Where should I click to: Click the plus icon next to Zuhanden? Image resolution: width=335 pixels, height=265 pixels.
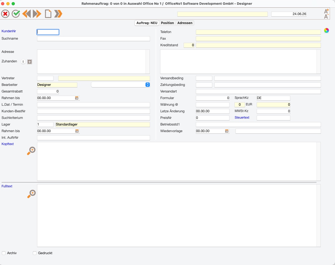point(30,62)
